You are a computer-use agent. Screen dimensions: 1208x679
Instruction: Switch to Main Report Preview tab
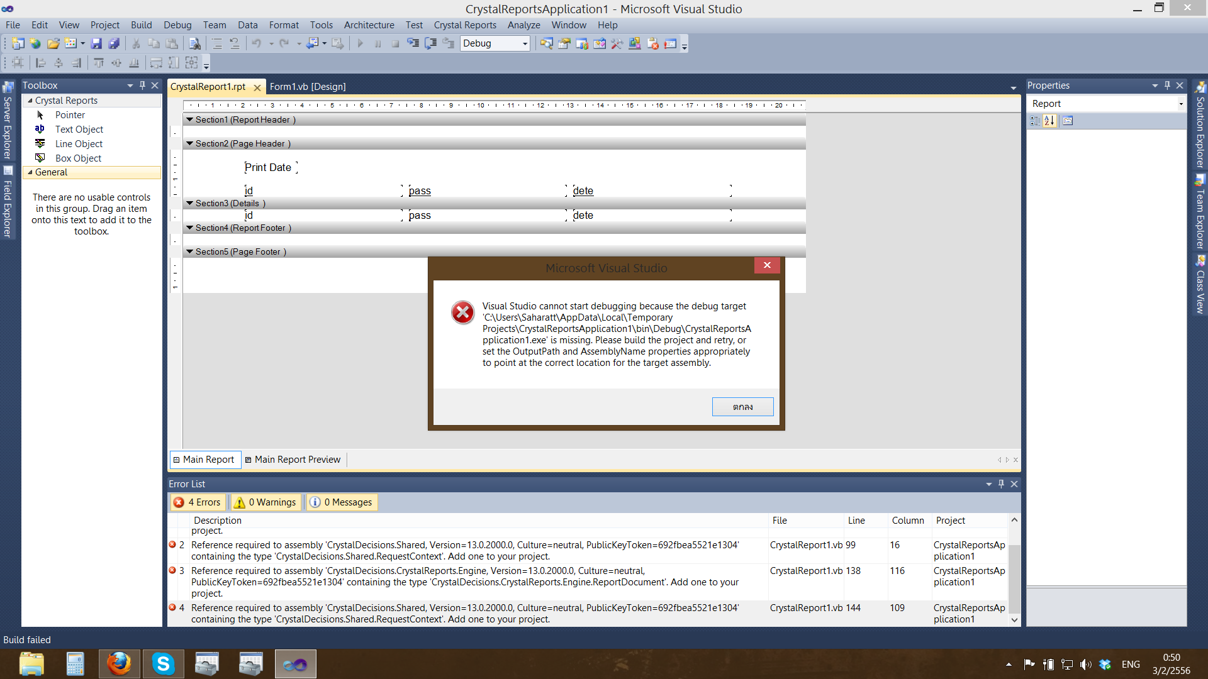coord(293,460)
